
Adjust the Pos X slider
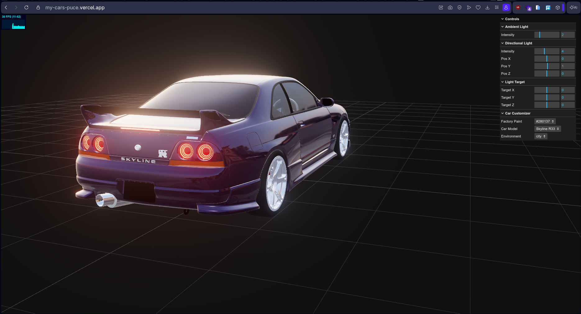click(547, 59)
